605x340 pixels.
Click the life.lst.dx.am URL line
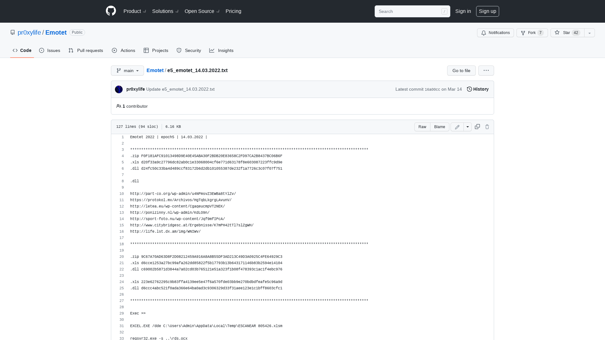click(x=165, y=232)
